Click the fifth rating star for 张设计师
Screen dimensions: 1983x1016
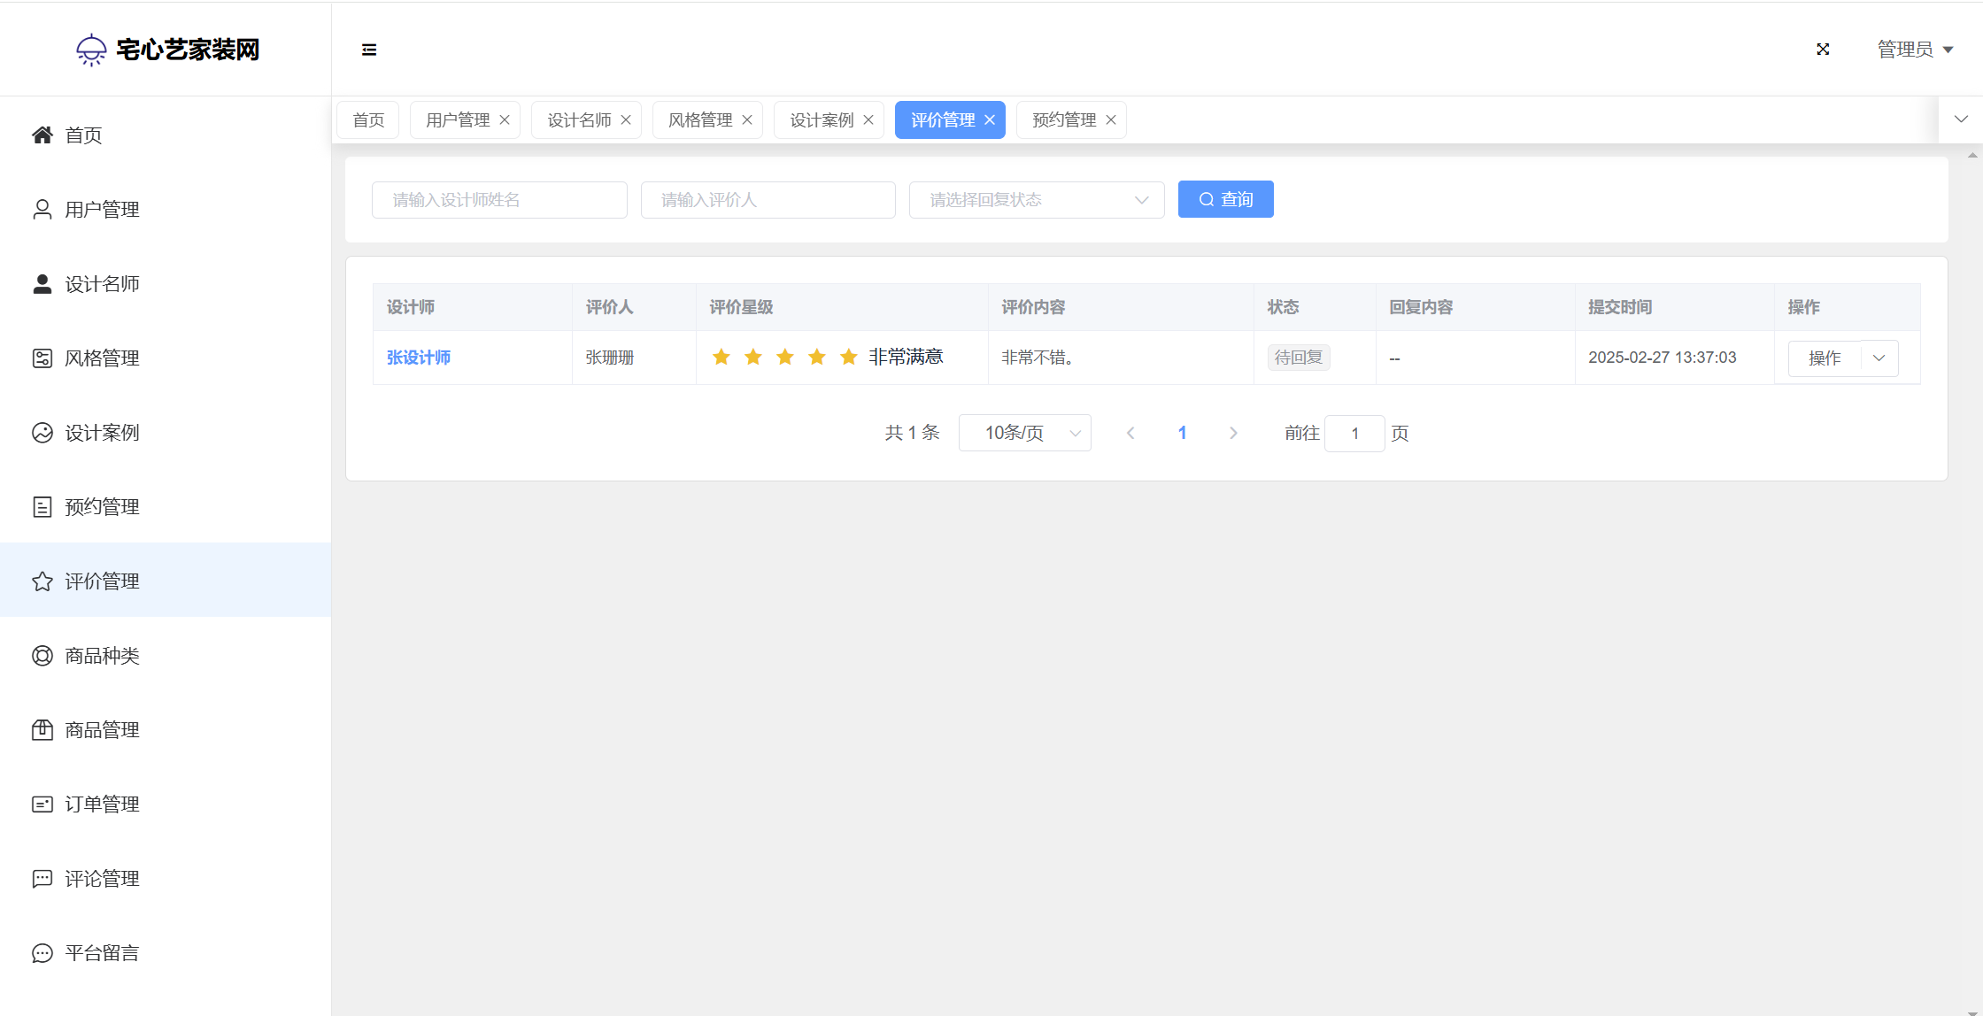848,357
